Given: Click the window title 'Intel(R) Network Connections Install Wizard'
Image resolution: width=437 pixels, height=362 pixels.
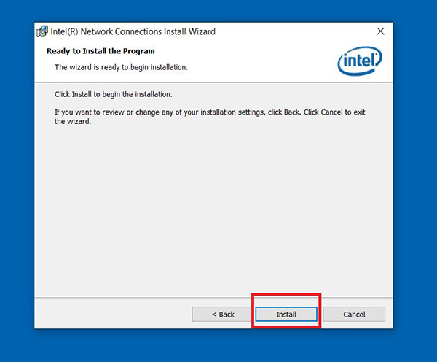Looking at the screenshot, I should [133, 31].
